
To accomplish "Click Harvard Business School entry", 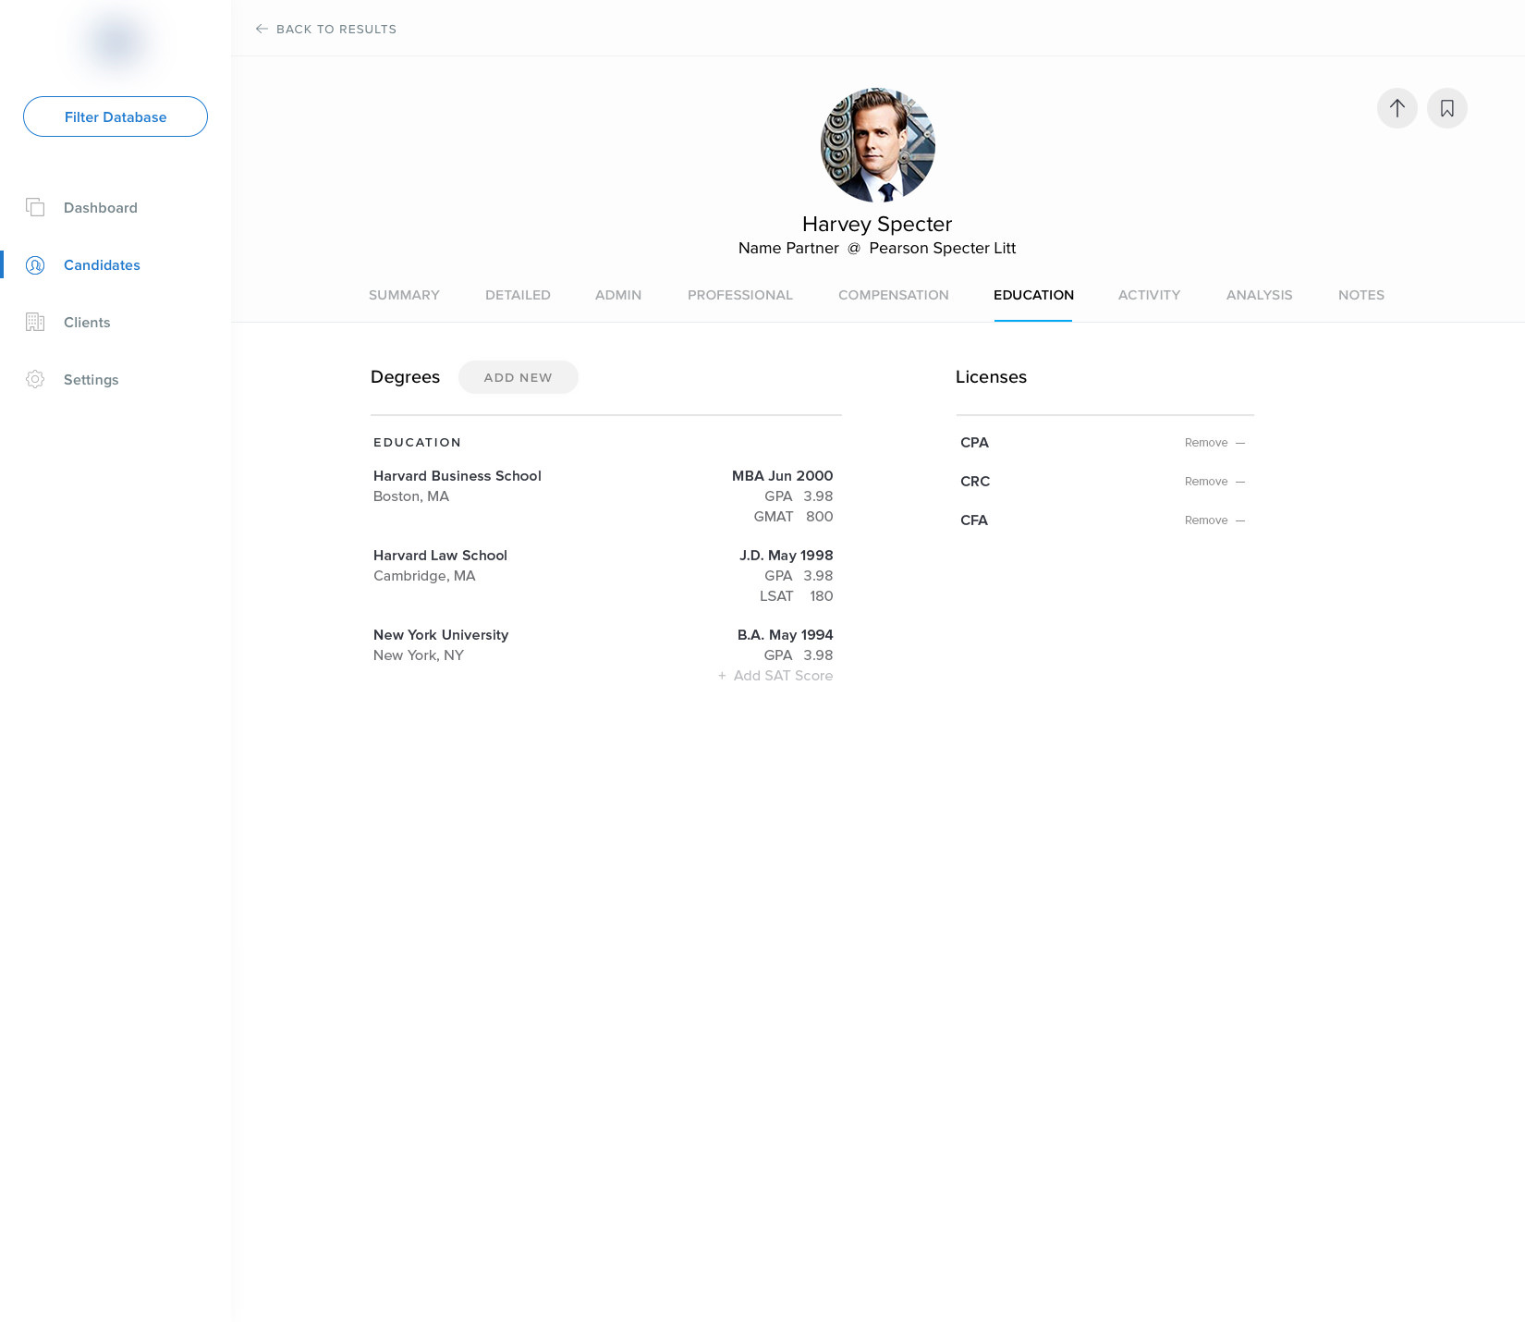I will (457, 476).
